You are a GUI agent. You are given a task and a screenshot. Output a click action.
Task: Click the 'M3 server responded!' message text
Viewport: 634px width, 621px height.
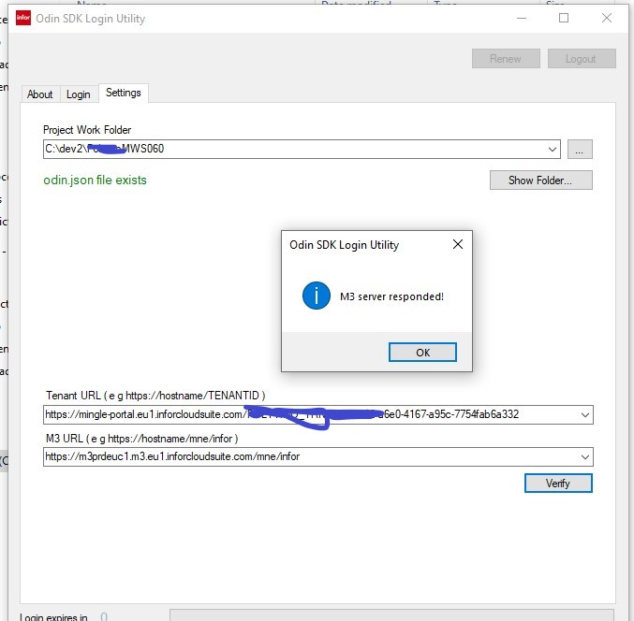pyautogui.click(x=391, y=296)
